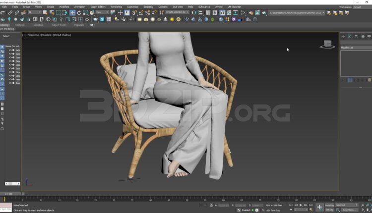The height and width of the screenshot is (213, 372).
Task: Open the Curve Editor
Action: click(x=229, y=12)
